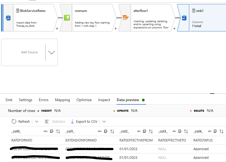Screen dimensions: 226x162
Task: Open the rownum transformation node
Action: (88, 18)
